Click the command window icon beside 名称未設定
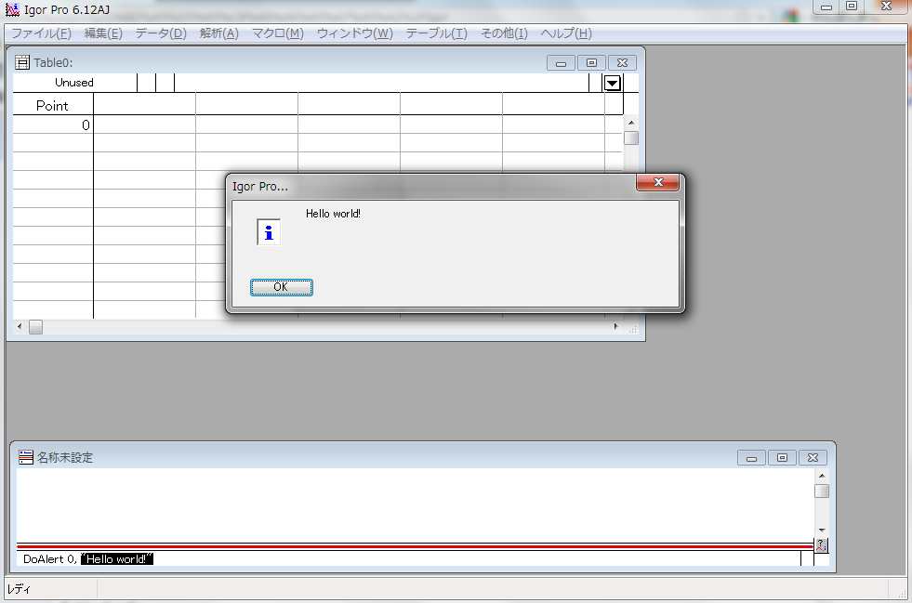The image size is (912, 603). [x=26, y=457]
